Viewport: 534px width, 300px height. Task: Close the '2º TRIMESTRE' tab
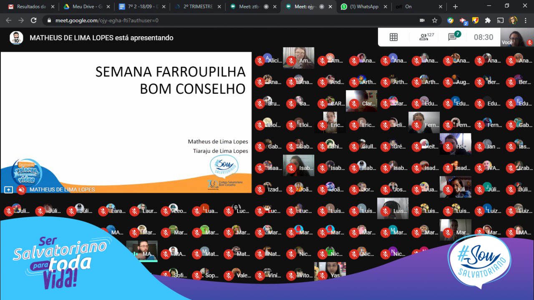click(x=219, y=7)
